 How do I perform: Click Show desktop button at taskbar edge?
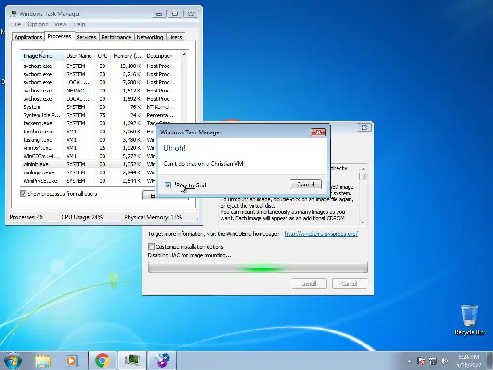click(x=490, y=360)
